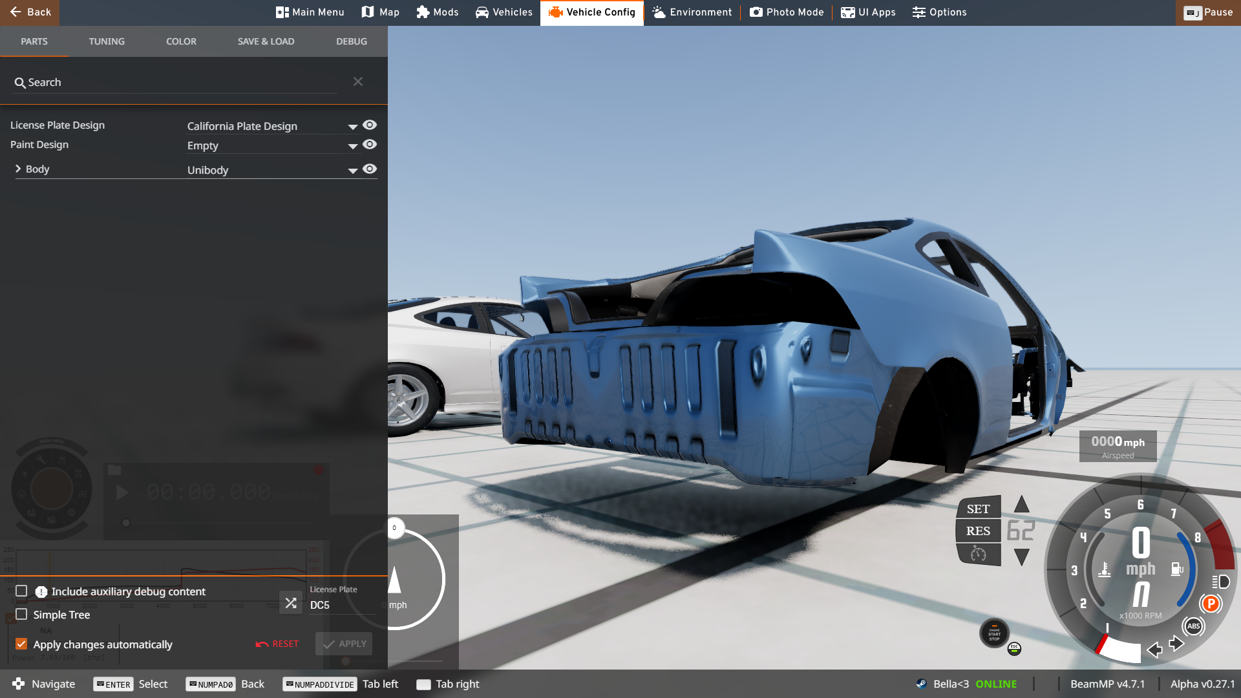1241x698 pixels.
Task: Switch to the Save & Load tab
Action: [266, 41]
